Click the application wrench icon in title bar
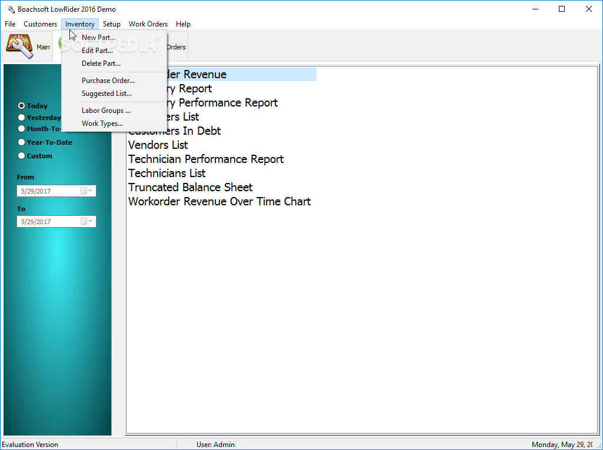The width and height of the screenshot is (603, 450). click(x=11, y=9)
